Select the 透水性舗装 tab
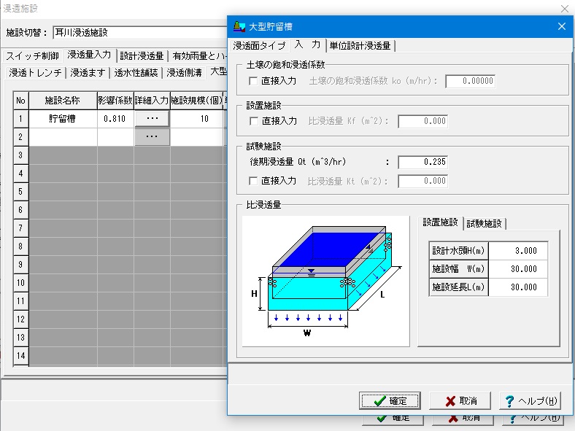Screen dimensions: 575x431 136,73
